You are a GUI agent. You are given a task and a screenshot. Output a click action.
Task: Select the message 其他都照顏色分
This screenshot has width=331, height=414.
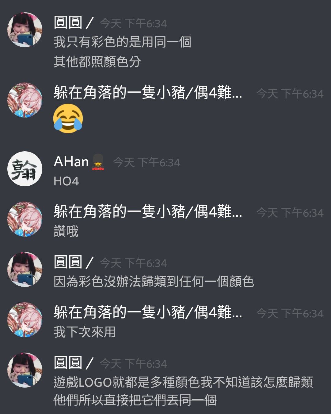click(x=97, y=62)
